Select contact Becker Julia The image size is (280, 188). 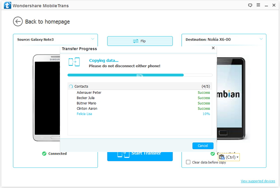85,98
